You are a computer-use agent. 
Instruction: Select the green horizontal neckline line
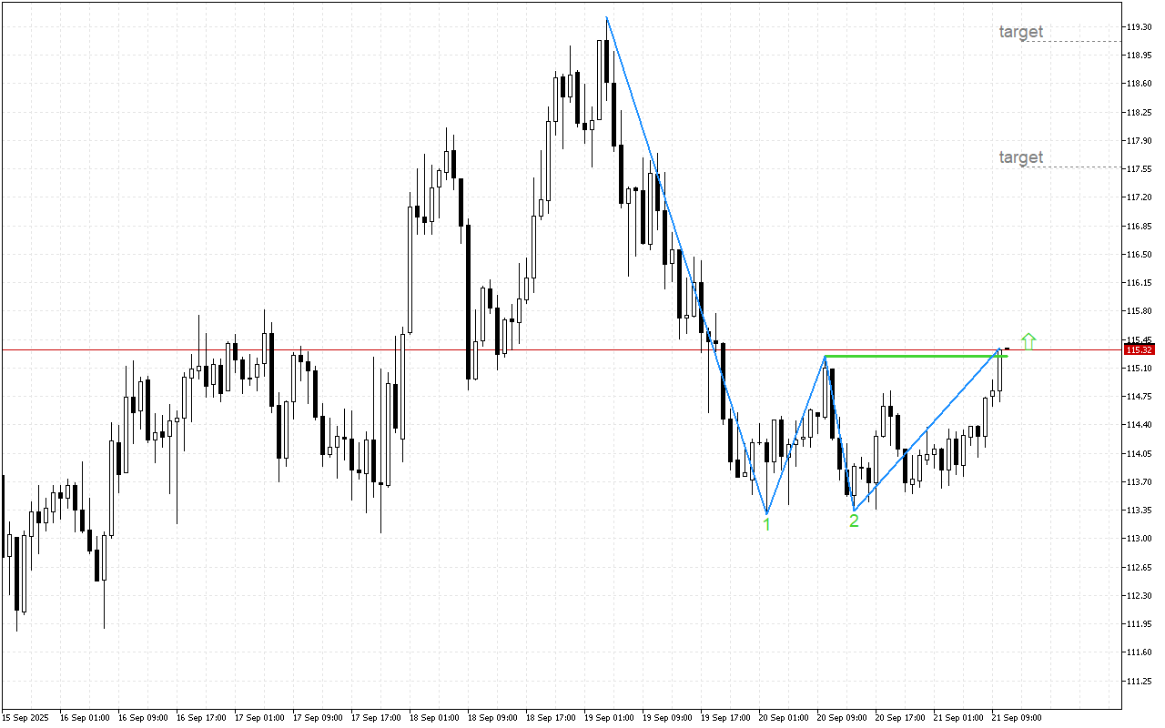[910, 356]
